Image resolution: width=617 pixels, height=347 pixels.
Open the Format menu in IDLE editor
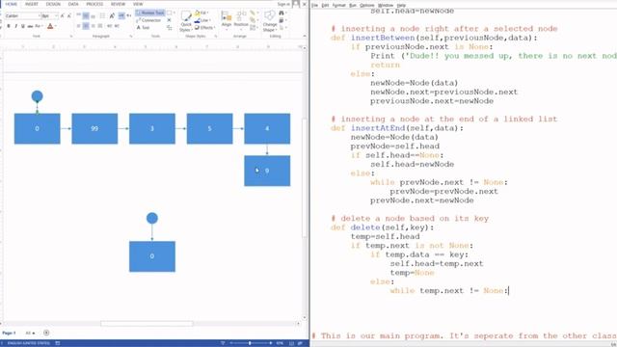(x=338, y=5)
